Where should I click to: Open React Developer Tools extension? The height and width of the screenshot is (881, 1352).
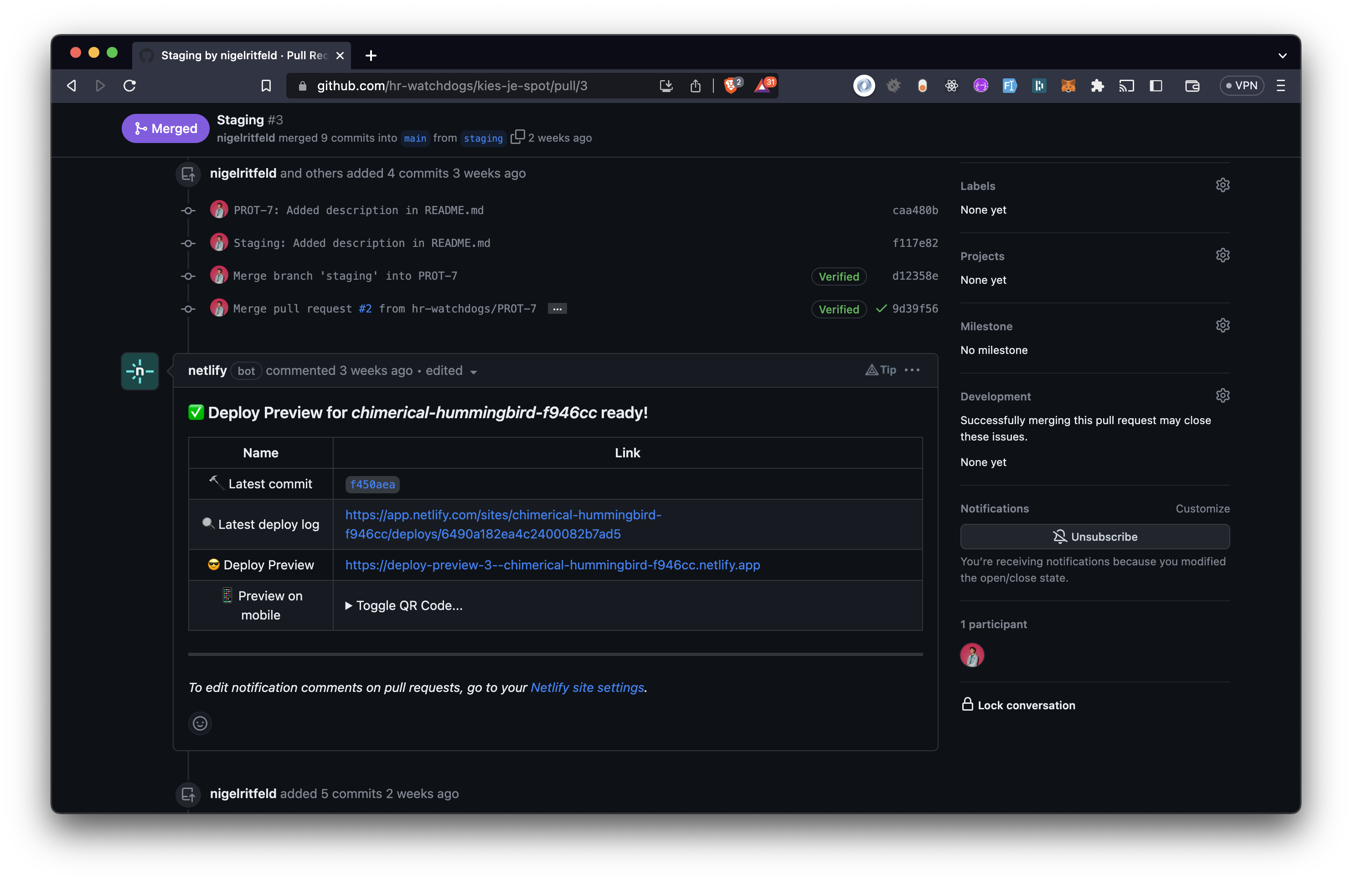click(951, 86)
